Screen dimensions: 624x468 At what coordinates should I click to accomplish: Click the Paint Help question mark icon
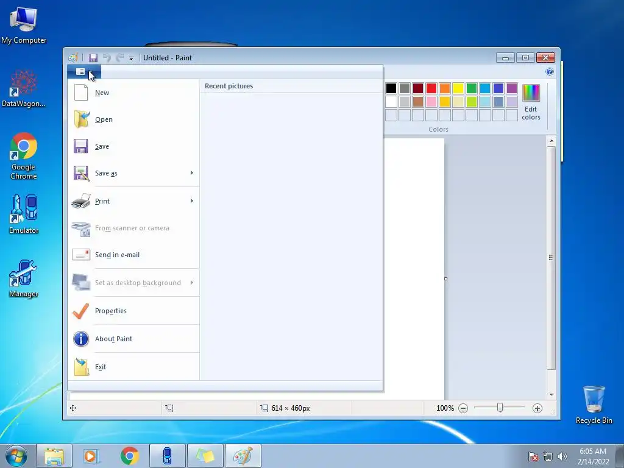[x=550, y=72]
